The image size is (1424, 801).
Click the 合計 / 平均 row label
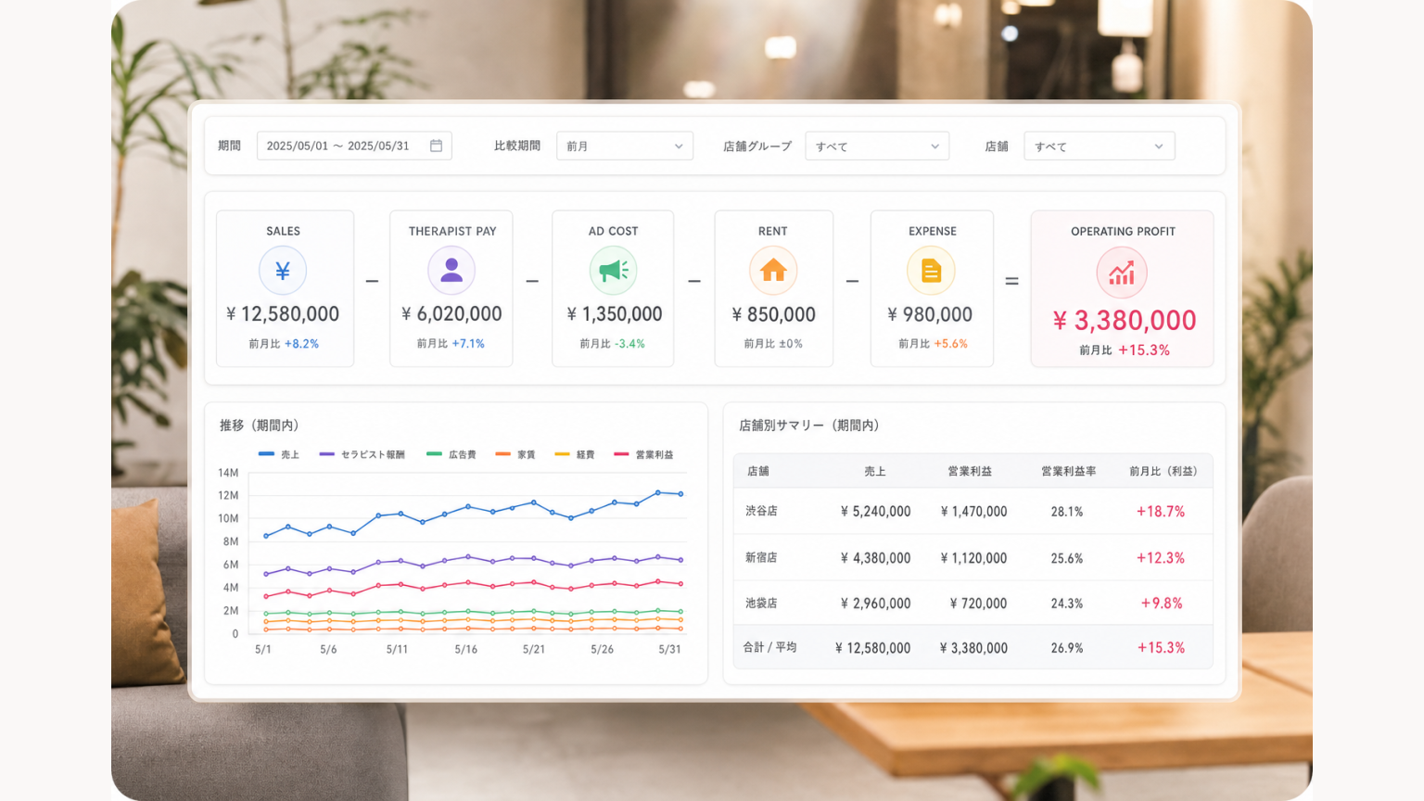[769, 647]
